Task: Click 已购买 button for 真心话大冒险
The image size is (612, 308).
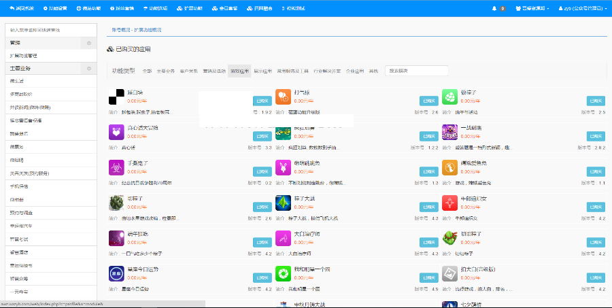Action: 262,136
